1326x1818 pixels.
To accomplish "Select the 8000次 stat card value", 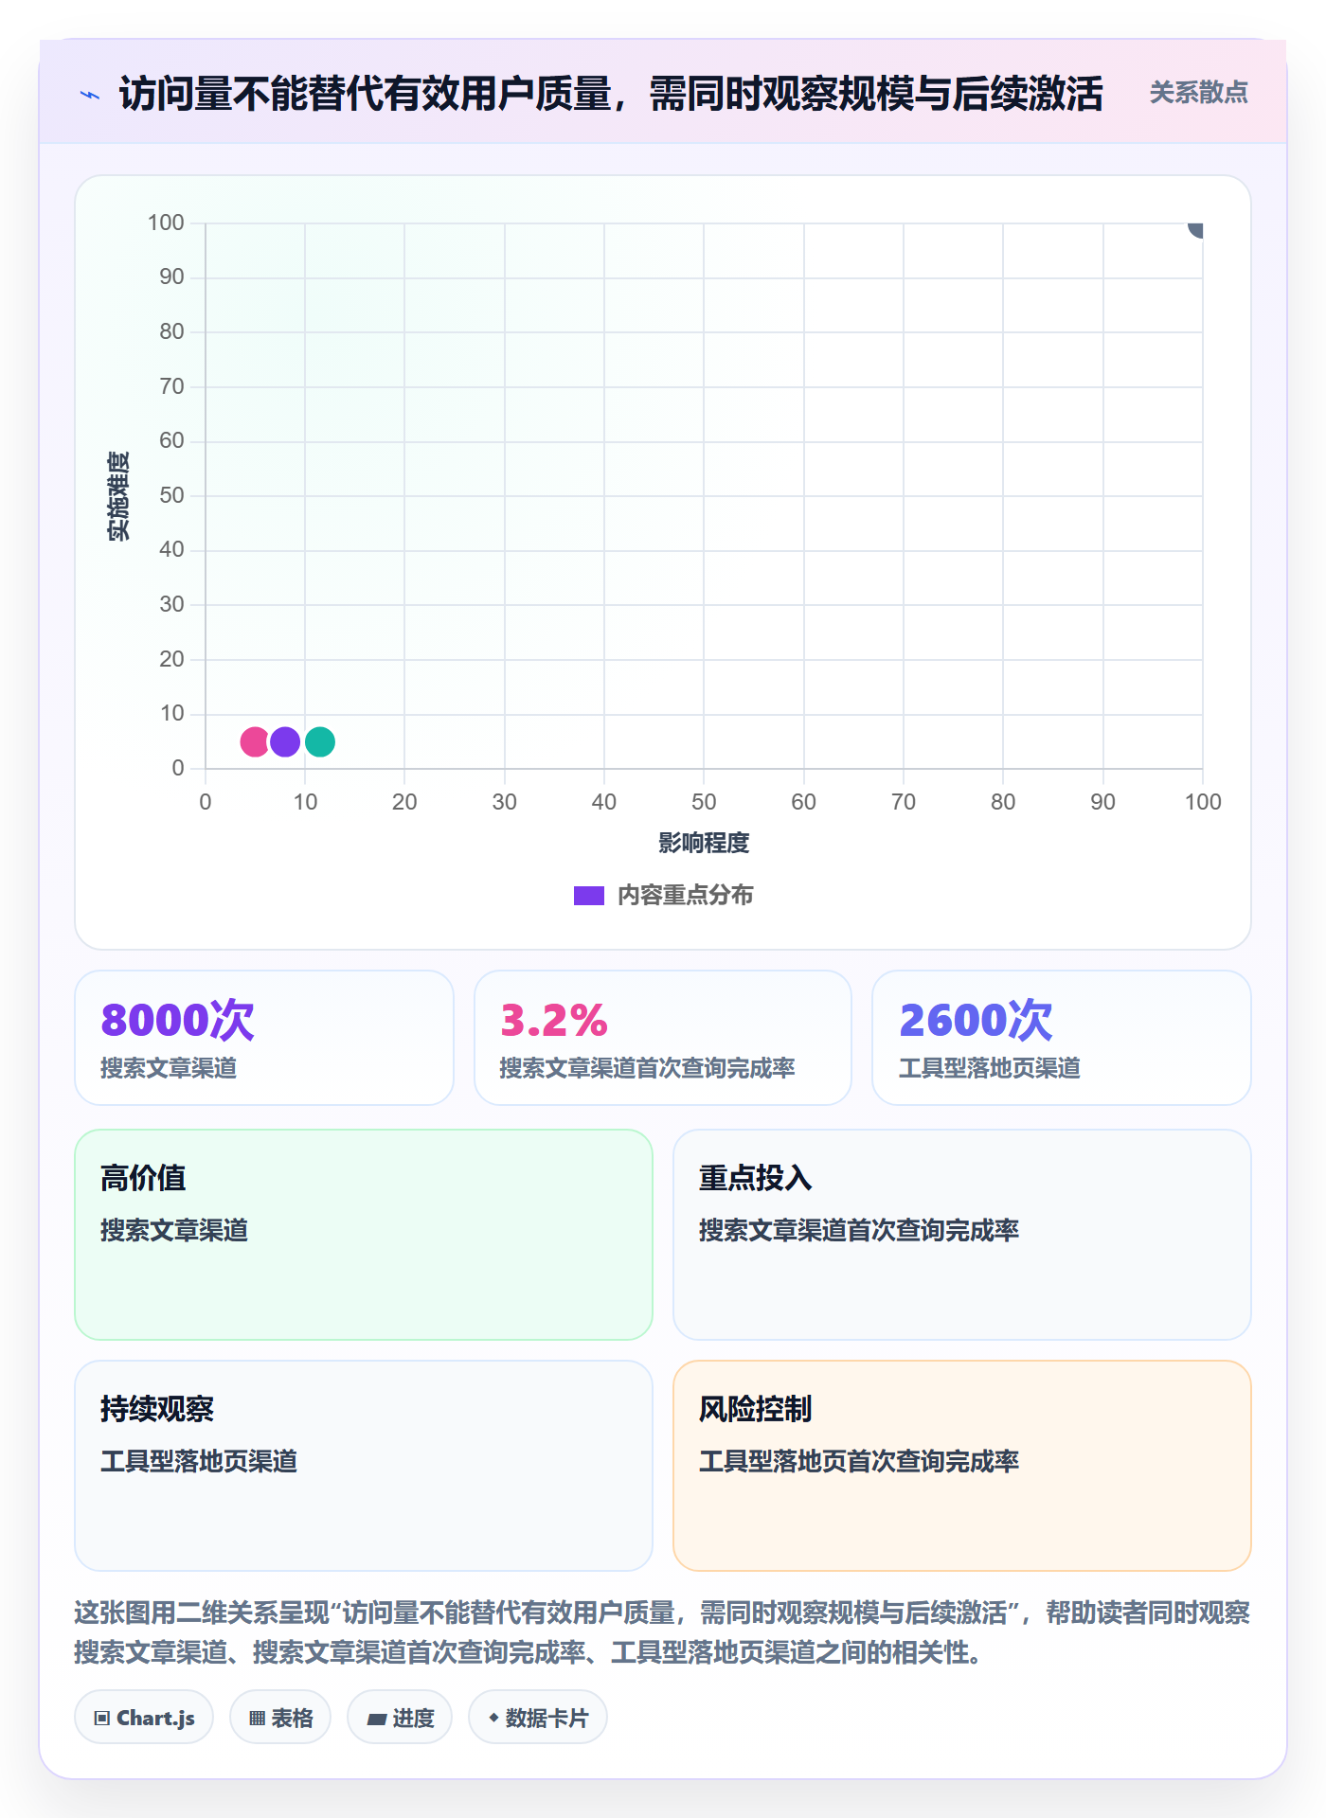I will (178, 1021).
